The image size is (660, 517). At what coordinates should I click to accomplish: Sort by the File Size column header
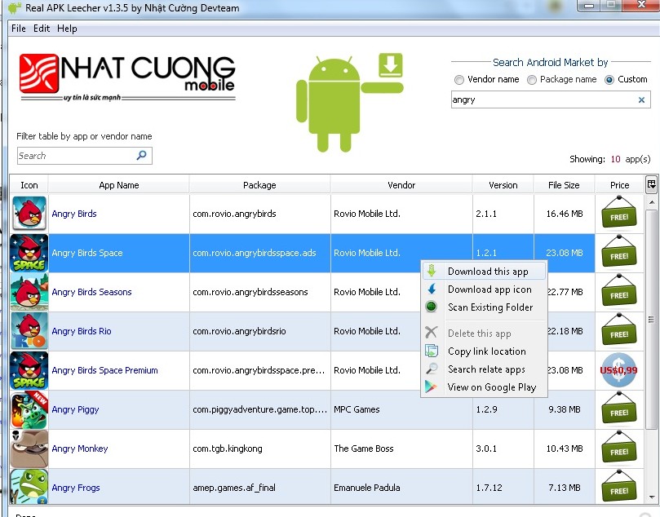[x=564, y=185]
